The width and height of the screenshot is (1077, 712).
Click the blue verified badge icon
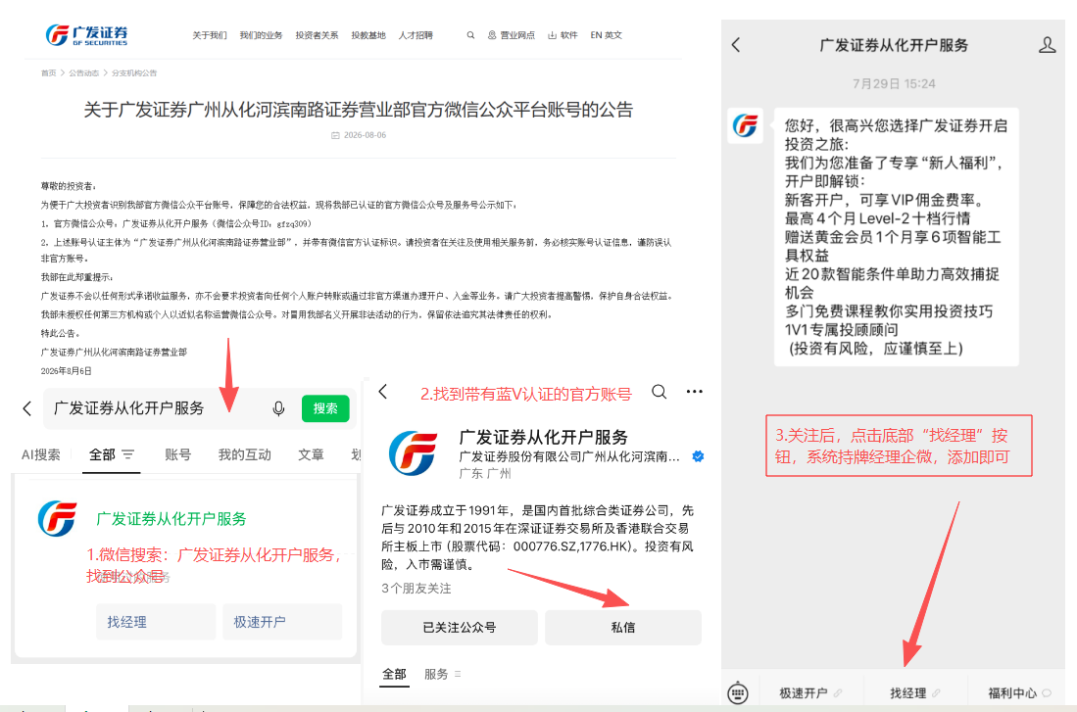[x=698, y=456]
